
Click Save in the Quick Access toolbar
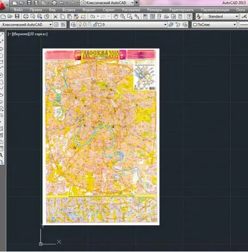(29, 3)
